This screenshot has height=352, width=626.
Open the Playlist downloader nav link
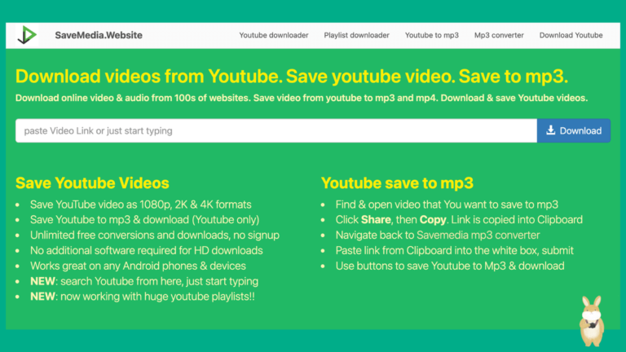point(356,35)
